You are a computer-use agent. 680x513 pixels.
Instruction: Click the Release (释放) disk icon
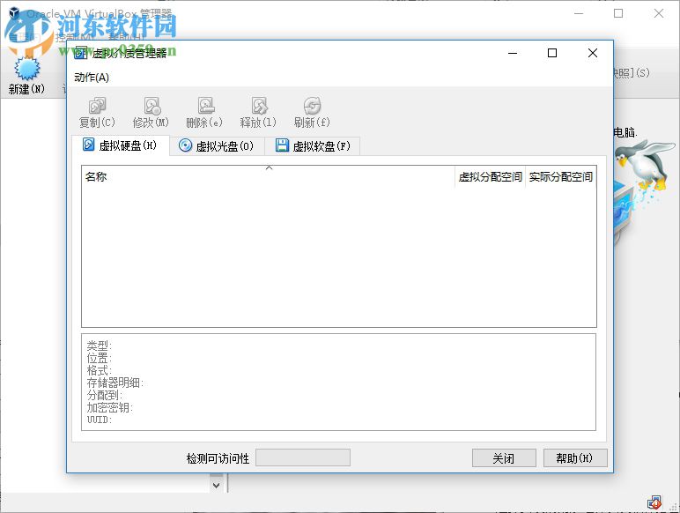tap(259, 106)
